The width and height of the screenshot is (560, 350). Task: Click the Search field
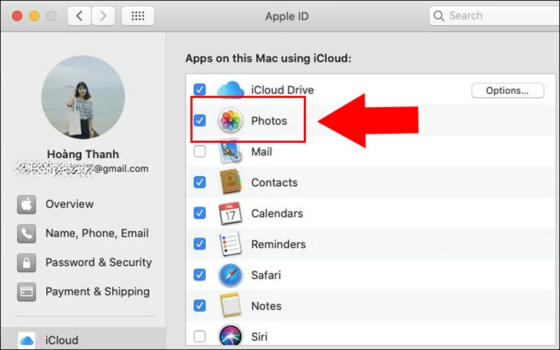[x=495, y=15]
